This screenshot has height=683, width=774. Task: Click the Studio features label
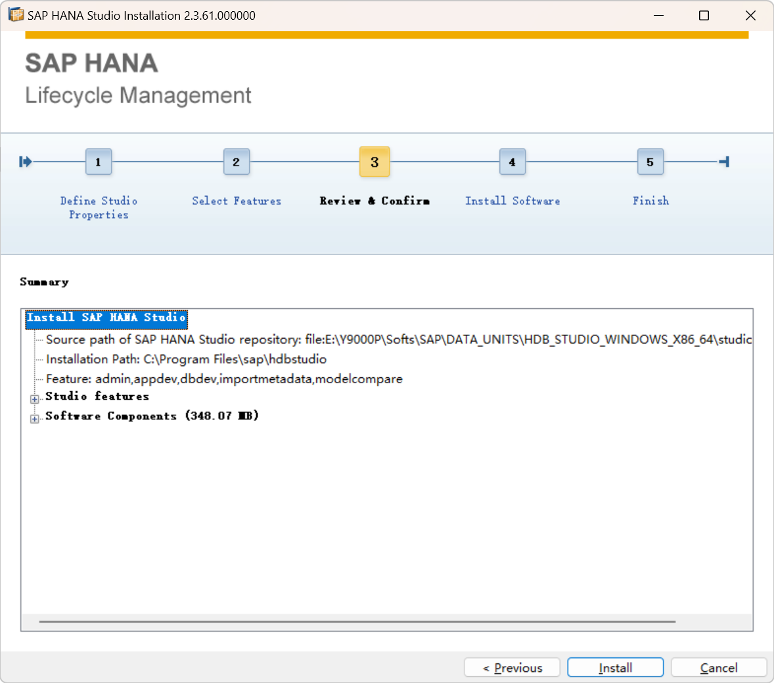(x=97, y=396)
